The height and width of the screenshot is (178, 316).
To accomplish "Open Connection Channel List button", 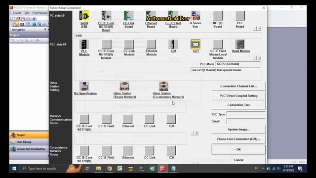I will (x=238, y=86).
